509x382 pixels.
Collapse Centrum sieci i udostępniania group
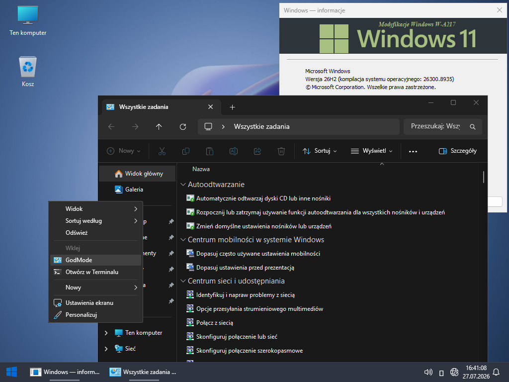[183, 281]
